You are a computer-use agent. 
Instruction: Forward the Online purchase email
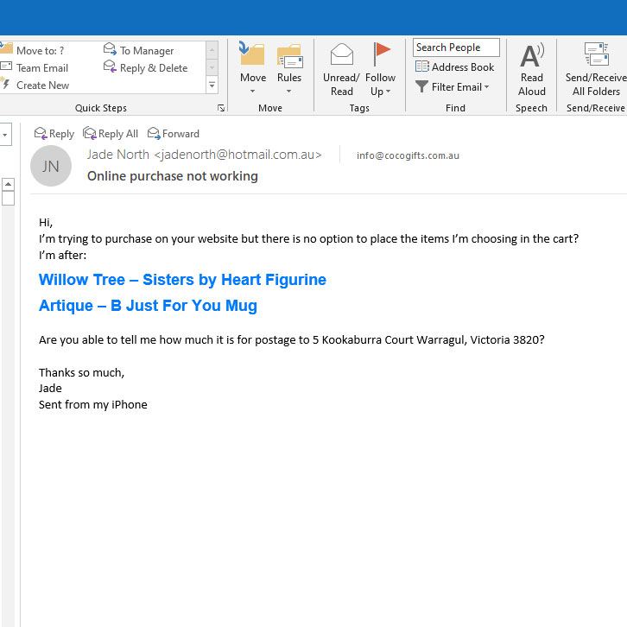(173, 134)
